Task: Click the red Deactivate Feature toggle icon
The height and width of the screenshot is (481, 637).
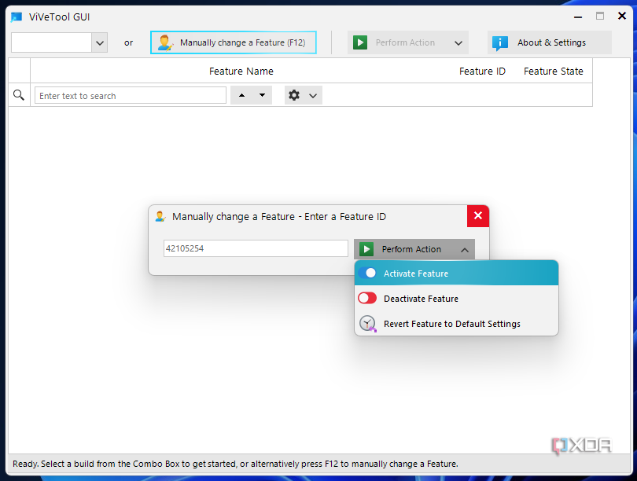Action: [x=367, y=299]
